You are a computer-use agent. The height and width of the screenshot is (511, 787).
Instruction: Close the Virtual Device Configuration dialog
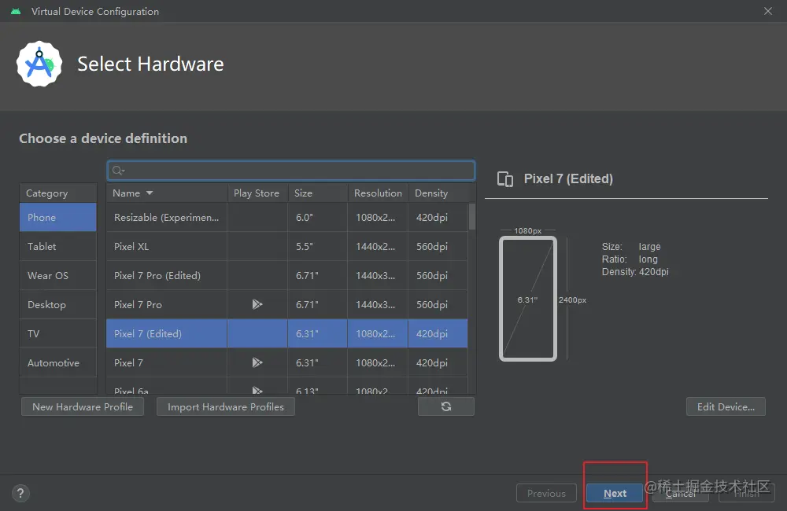click(x=768, y=11)
